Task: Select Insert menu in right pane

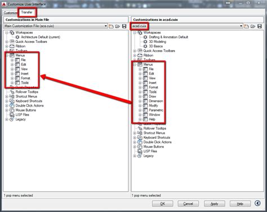Action: pyautogui.click(x=153, y=83)
